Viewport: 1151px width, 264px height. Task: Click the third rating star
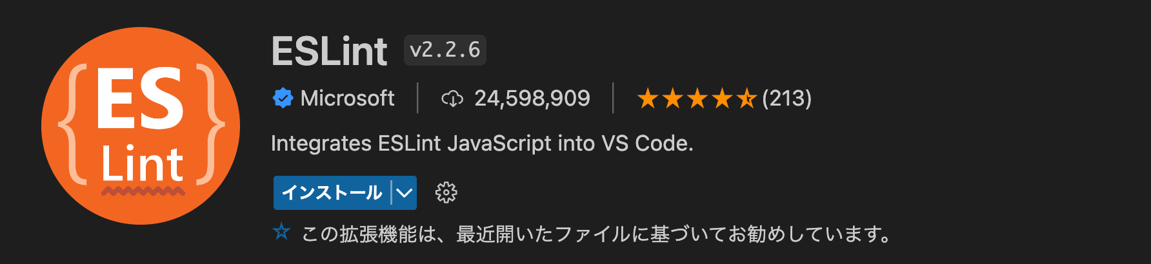(697, 99)
